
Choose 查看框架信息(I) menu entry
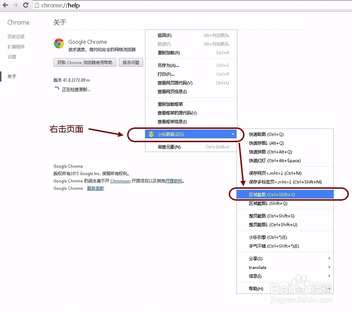191,121
